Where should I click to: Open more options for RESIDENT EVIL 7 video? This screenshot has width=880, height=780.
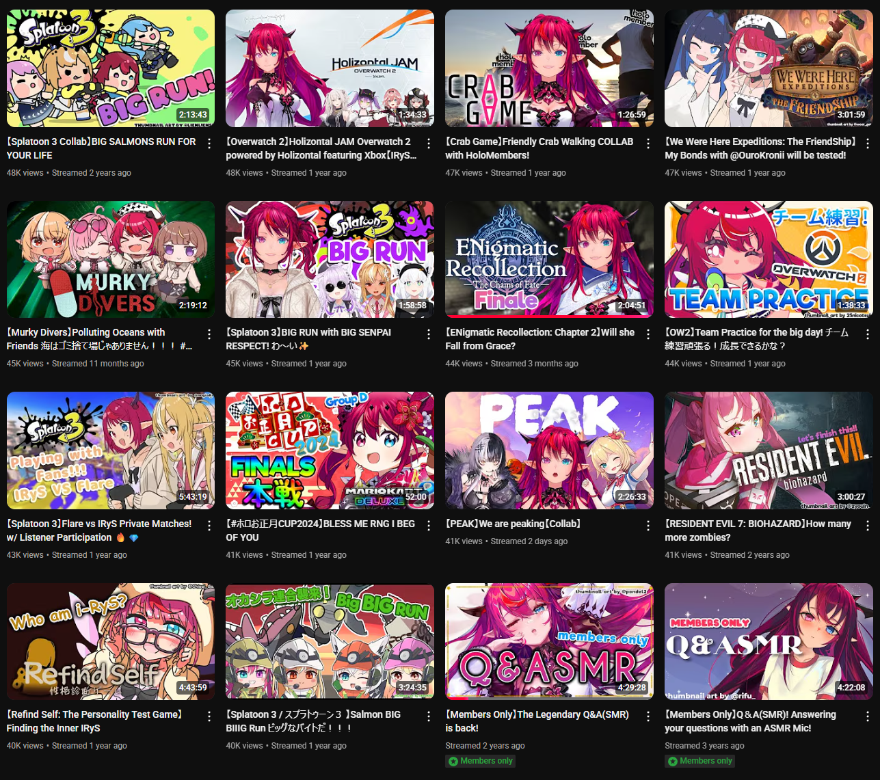[x=868, y=526]
